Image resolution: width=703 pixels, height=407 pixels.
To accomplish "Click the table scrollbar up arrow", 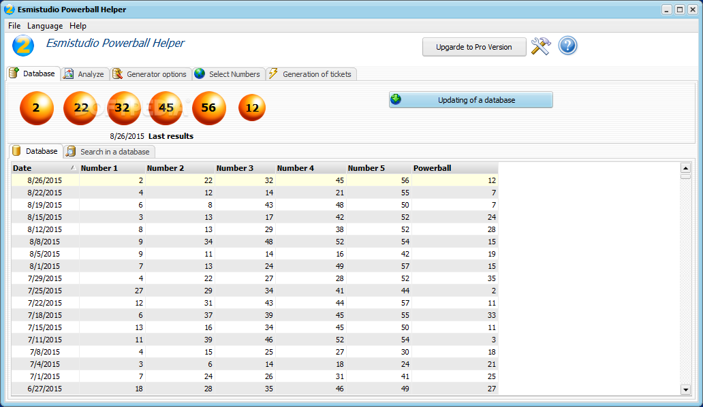I will click(x=685, y=168).
